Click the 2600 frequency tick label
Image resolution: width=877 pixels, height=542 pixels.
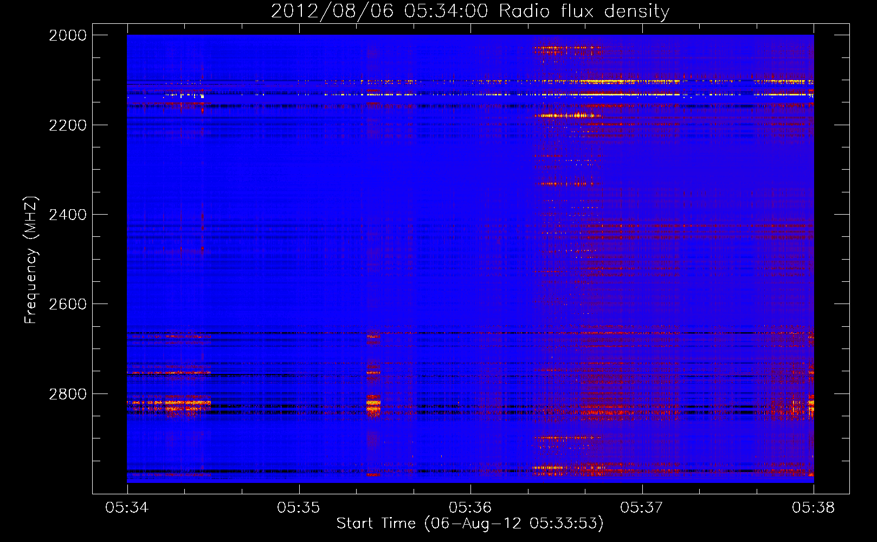(68, 304)
